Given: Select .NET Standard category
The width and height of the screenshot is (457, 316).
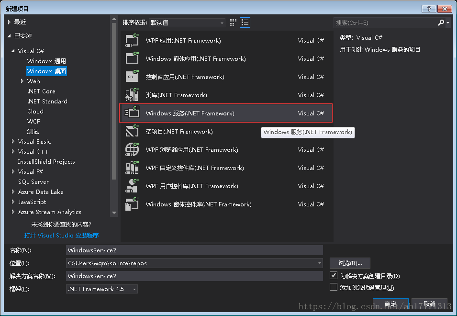Looking at the screenshot, I should [47, 101].
